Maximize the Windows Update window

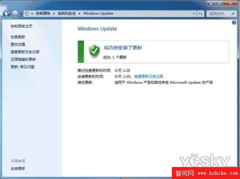[219, 3]
